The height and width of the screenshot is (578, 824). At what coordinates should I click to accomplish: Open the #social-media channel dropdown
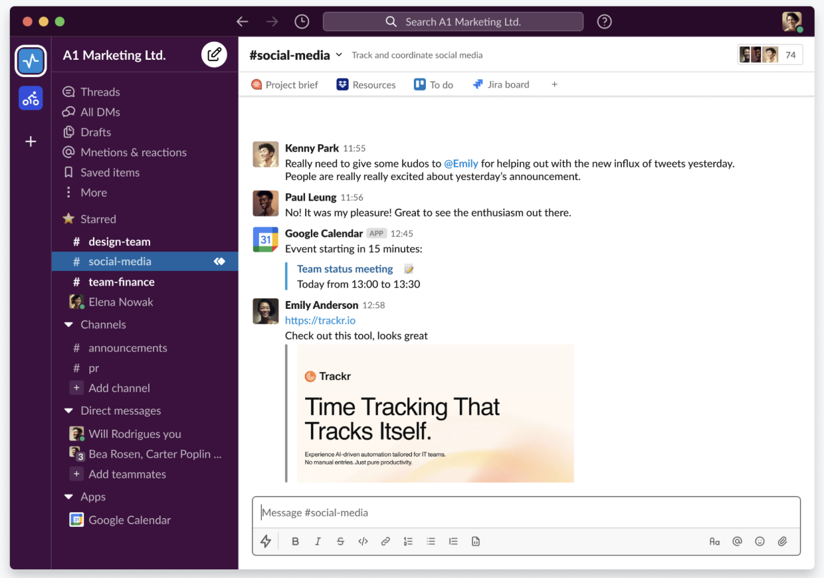point(339,54)
